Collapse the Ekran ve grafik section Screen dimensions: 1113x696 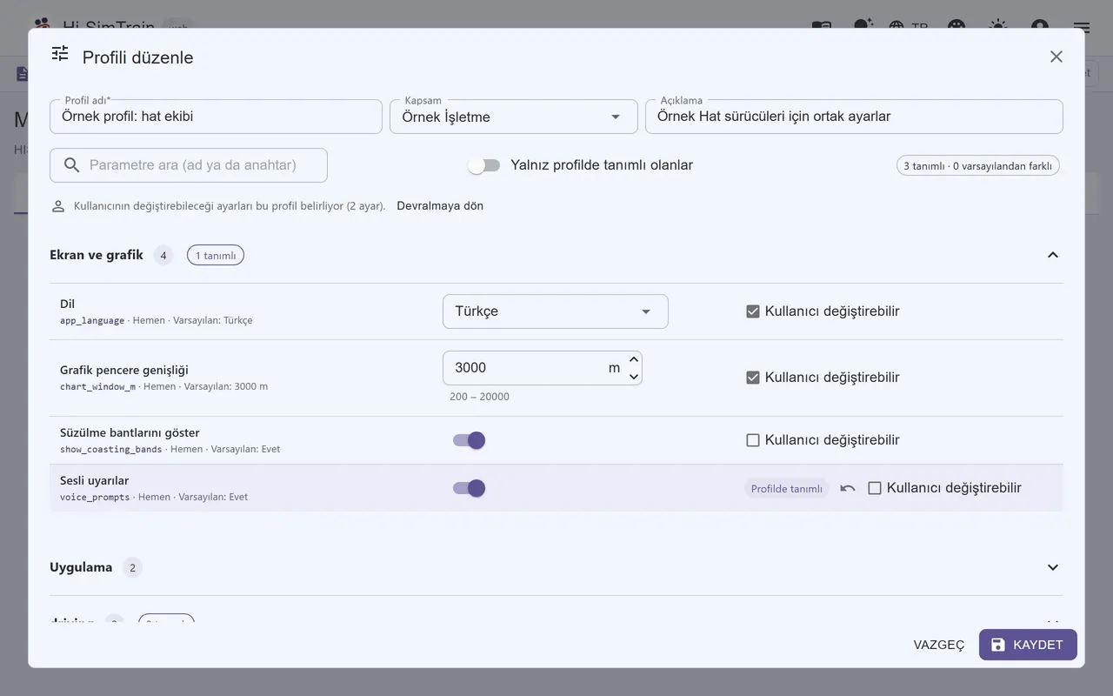(1053, 255)
